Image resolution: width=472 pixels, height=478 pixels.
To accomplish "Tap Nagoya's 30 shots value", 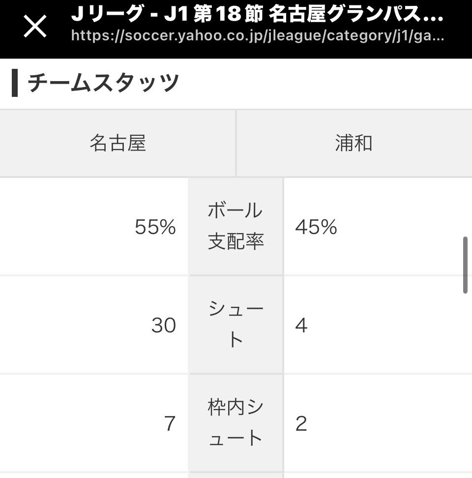I will click(x=164, y=325).
